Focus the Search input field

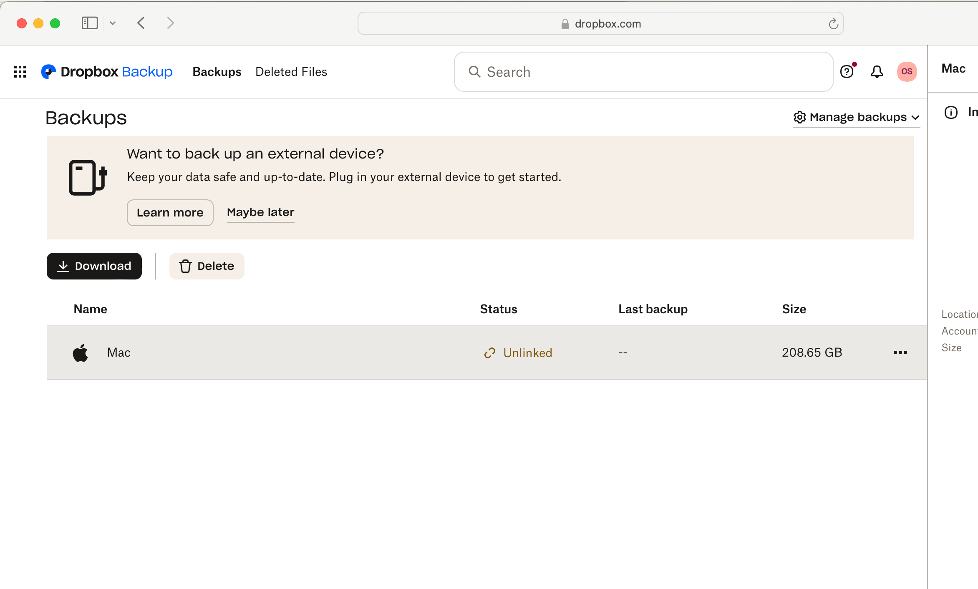(644, 72)
